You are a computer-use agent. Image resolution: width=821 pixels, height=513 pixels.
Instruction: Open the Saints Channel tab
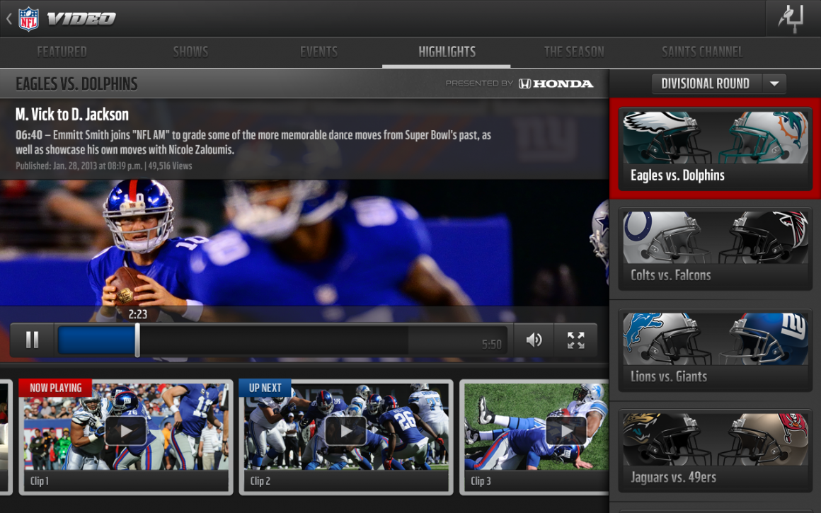click(x=702, y=51)
